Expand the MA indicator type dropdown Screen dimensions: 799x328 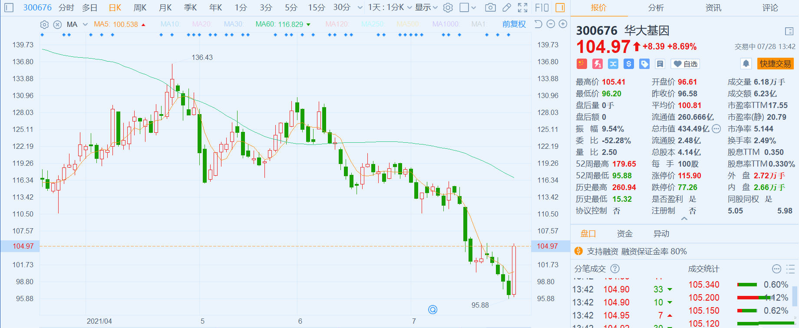point(85,24)
